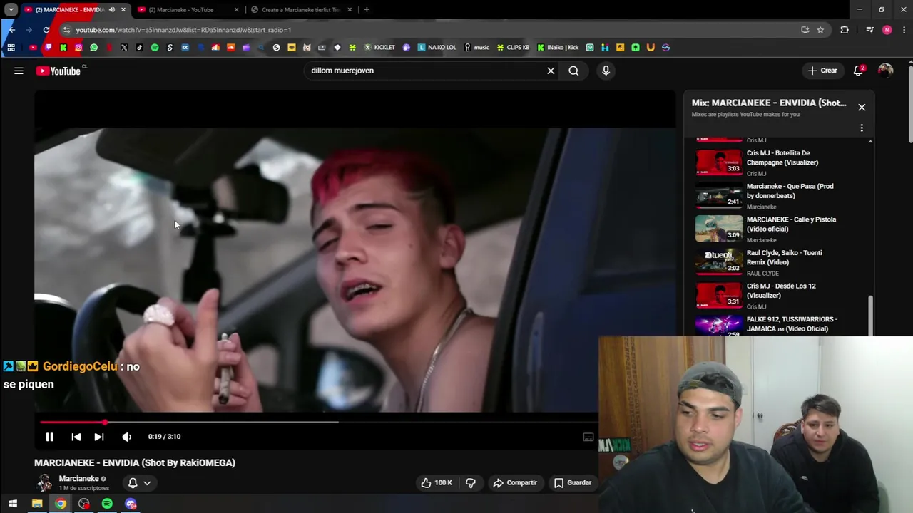Screen dimensions: 913x513
Task: Skip to next video in playlist
Action: (x=99, y=437)
